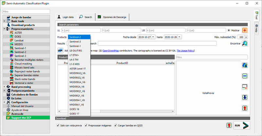Choose Sentinel-3 from the Products list
The width and height of the screenshot is (262, 136).
pos(79,42)
